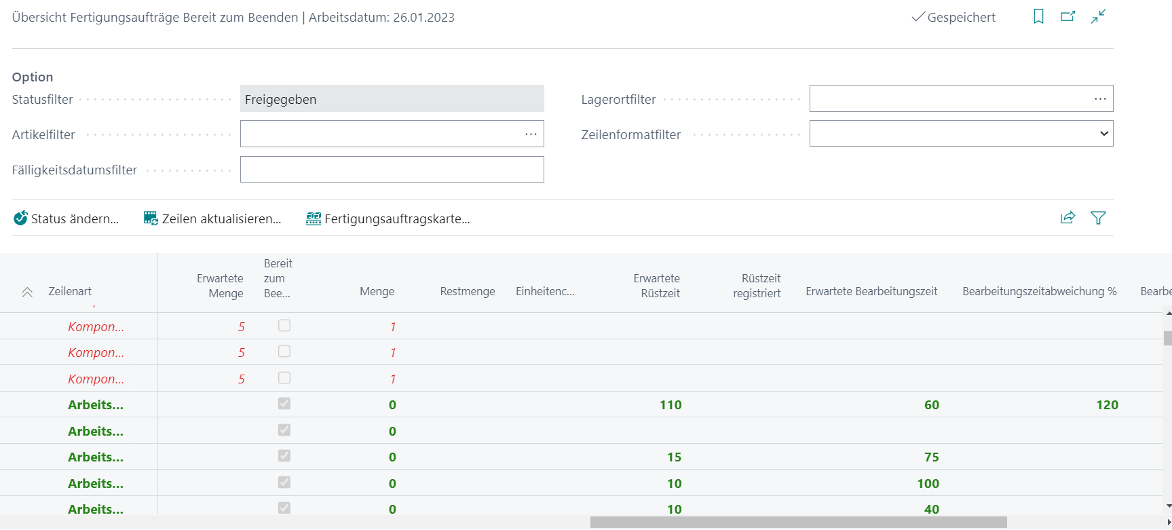This screenshot has width=1172, height=530.
Task: Click the Bearbeitungszeitabweichung % column header
Action: pos(1040,291)
